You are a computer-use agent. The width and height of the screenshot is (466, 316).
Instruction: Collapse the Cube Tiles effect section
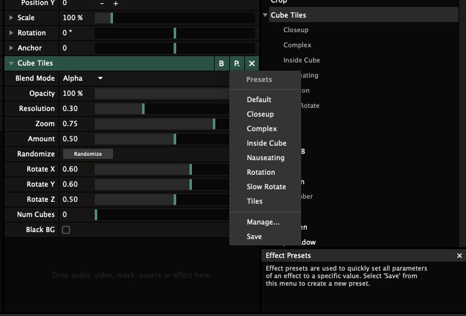[x=11, y=63]
